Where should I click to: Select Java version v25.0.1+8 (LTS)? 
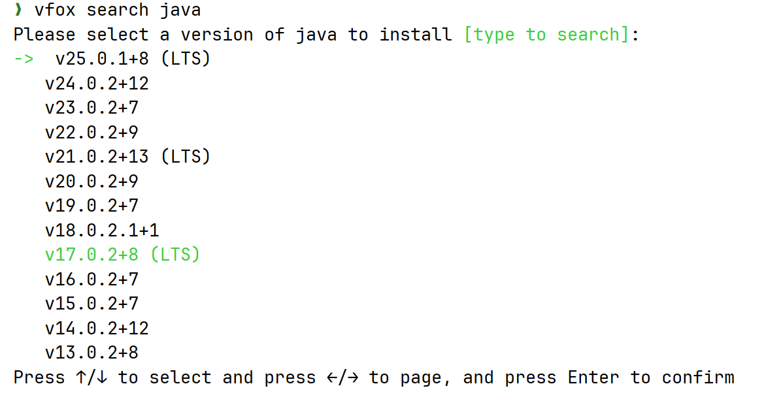(133, 59)
